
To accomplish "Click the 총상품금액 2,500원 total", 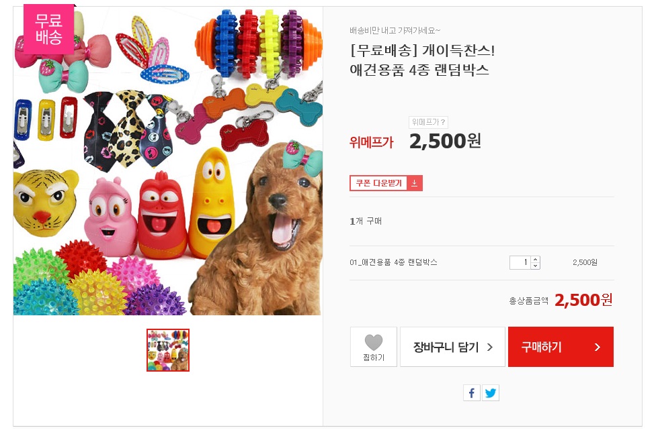I will tap(583, 300).
